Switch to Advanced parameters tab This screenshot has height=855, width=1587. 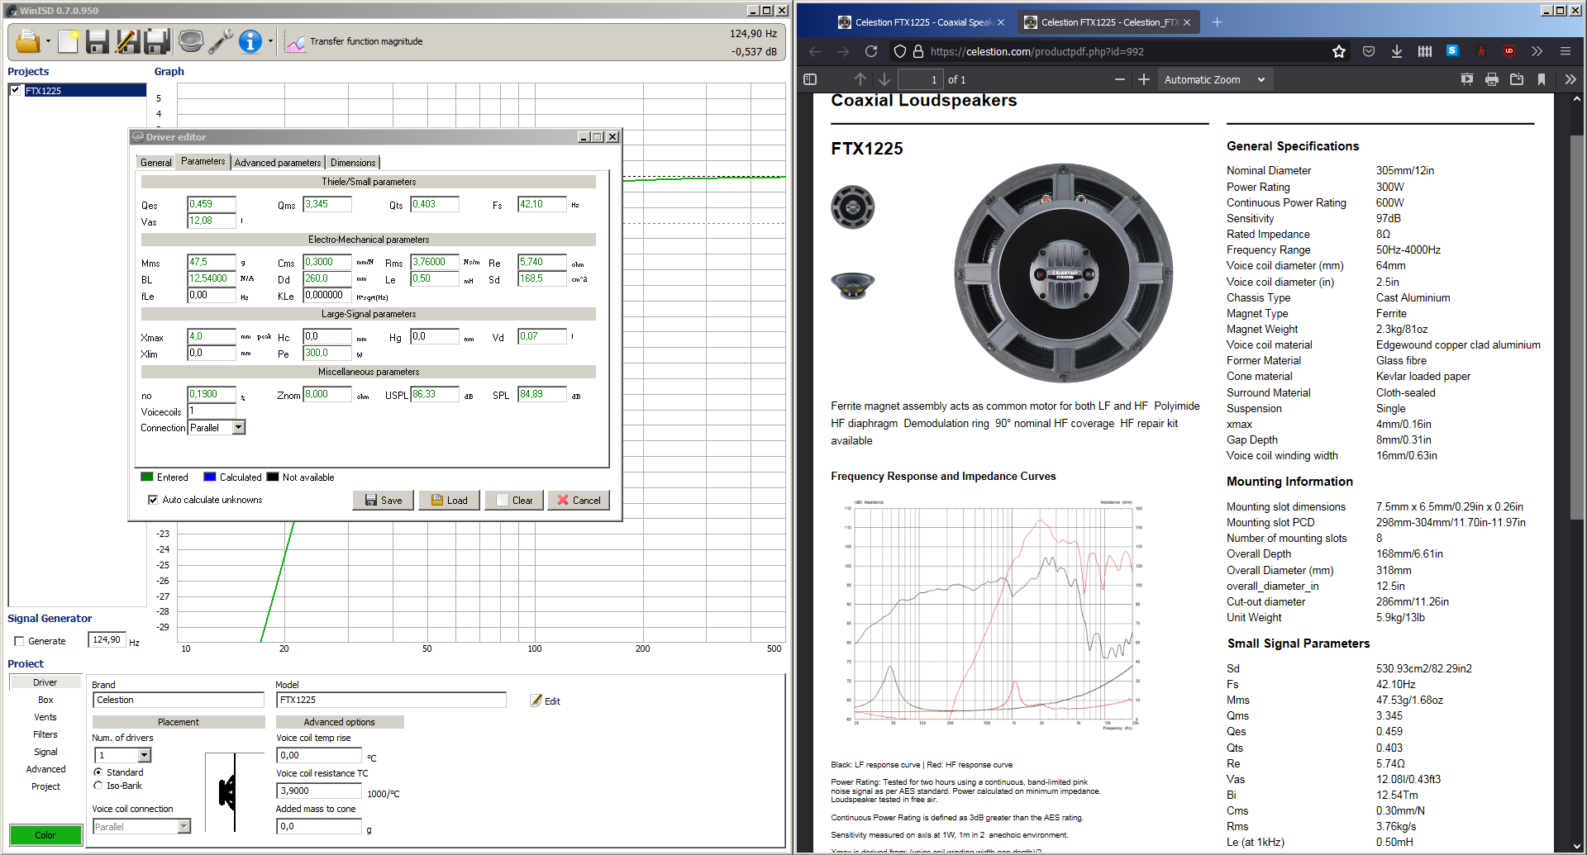point(278,163)
